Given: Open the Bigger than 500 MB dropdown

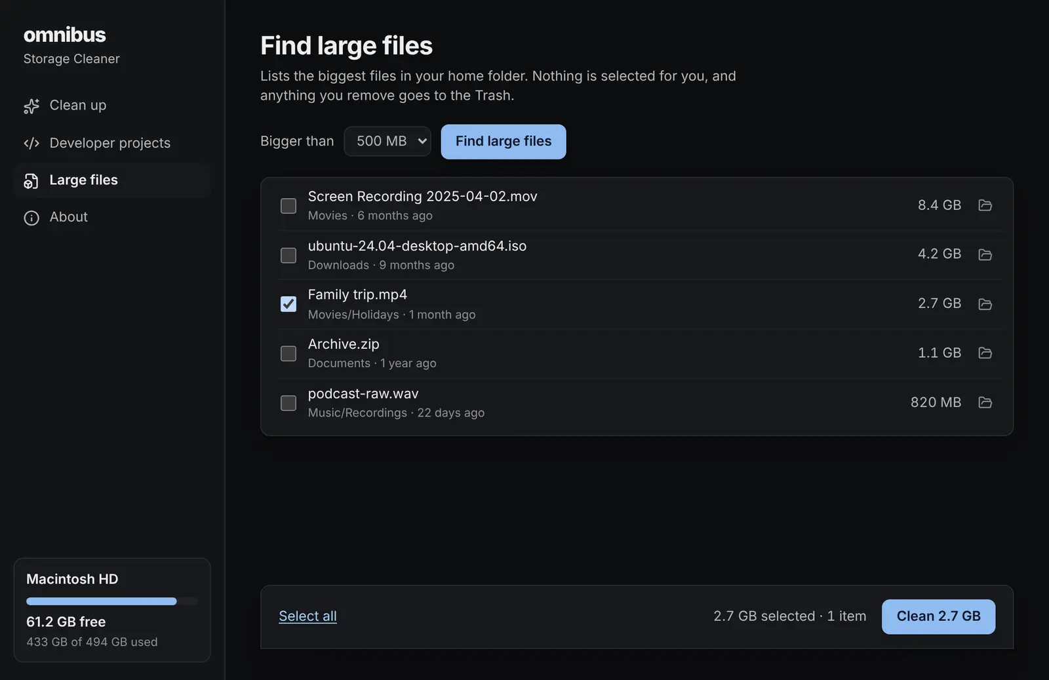Looking at the screenshot, I should (x=387, y=141).
